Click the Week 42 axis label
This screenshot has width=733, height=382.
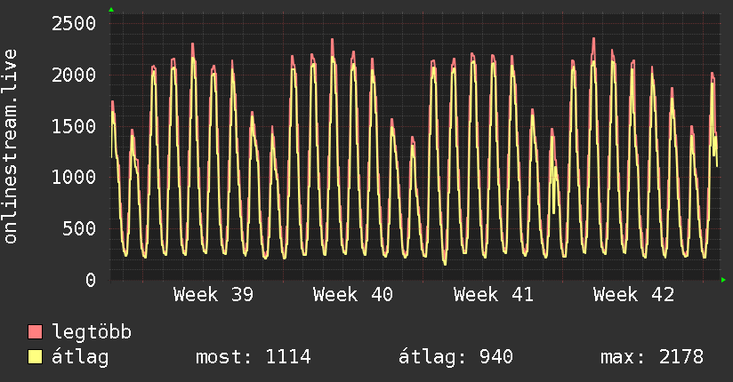(x=633, y=295)
